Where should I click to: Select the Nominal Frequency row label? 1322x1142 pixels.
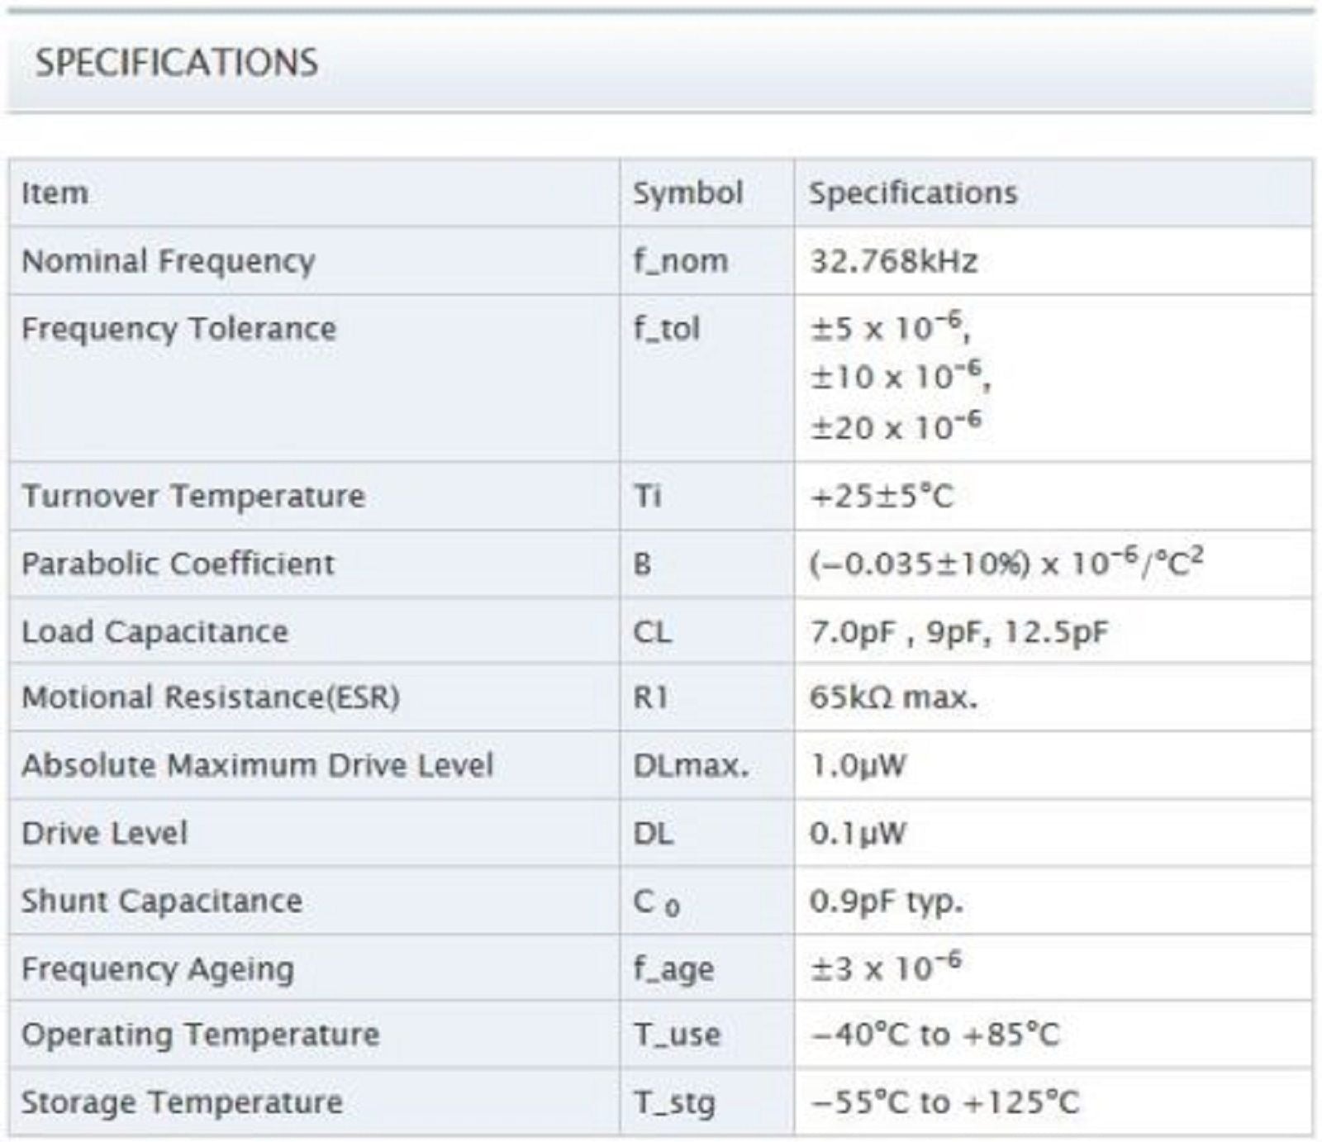tap(168, 261)
